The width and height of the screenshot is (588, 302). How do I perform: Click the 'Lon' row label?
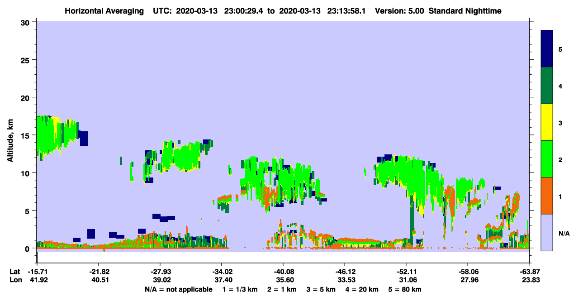15,280
